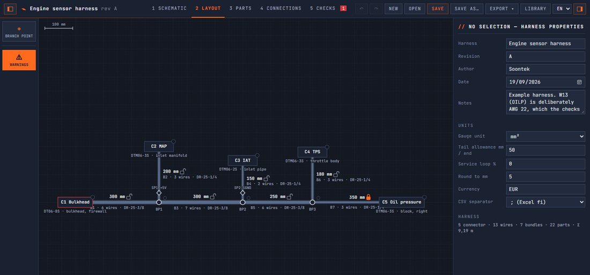Click the 'B3 · 7 wires · DR-25-3/8' label
Screen dimensions: 590x275
click(x=201, y=208)
